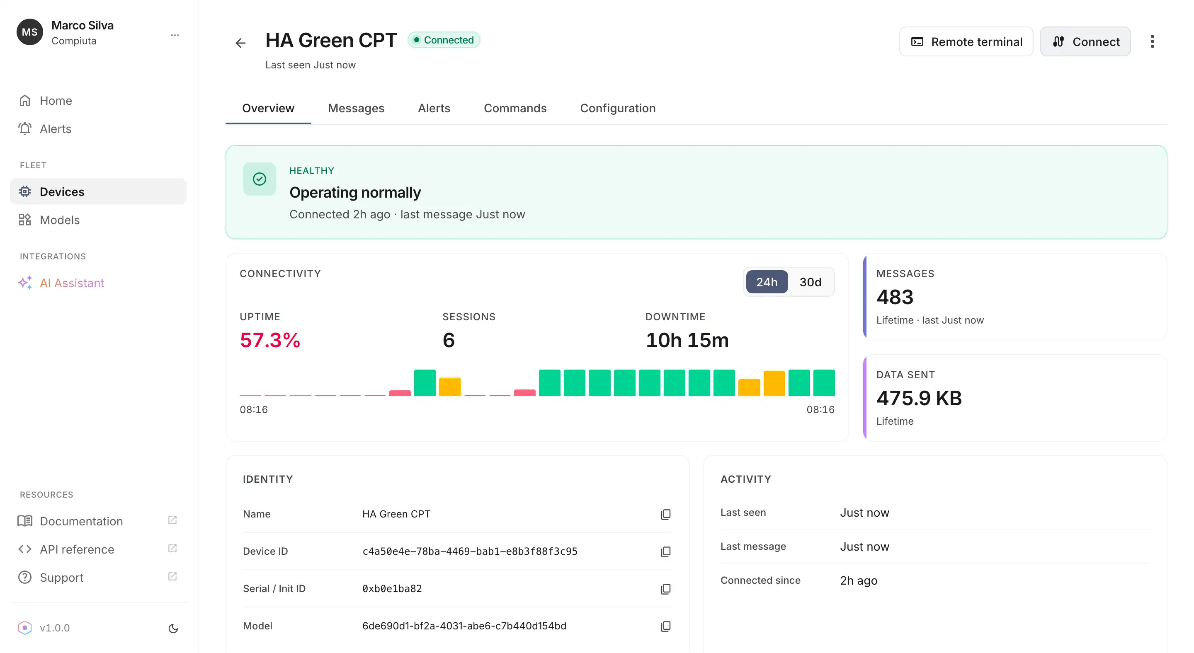1194x653 pixels.
Task: Click the Home house icon
Action: (25, 101)
